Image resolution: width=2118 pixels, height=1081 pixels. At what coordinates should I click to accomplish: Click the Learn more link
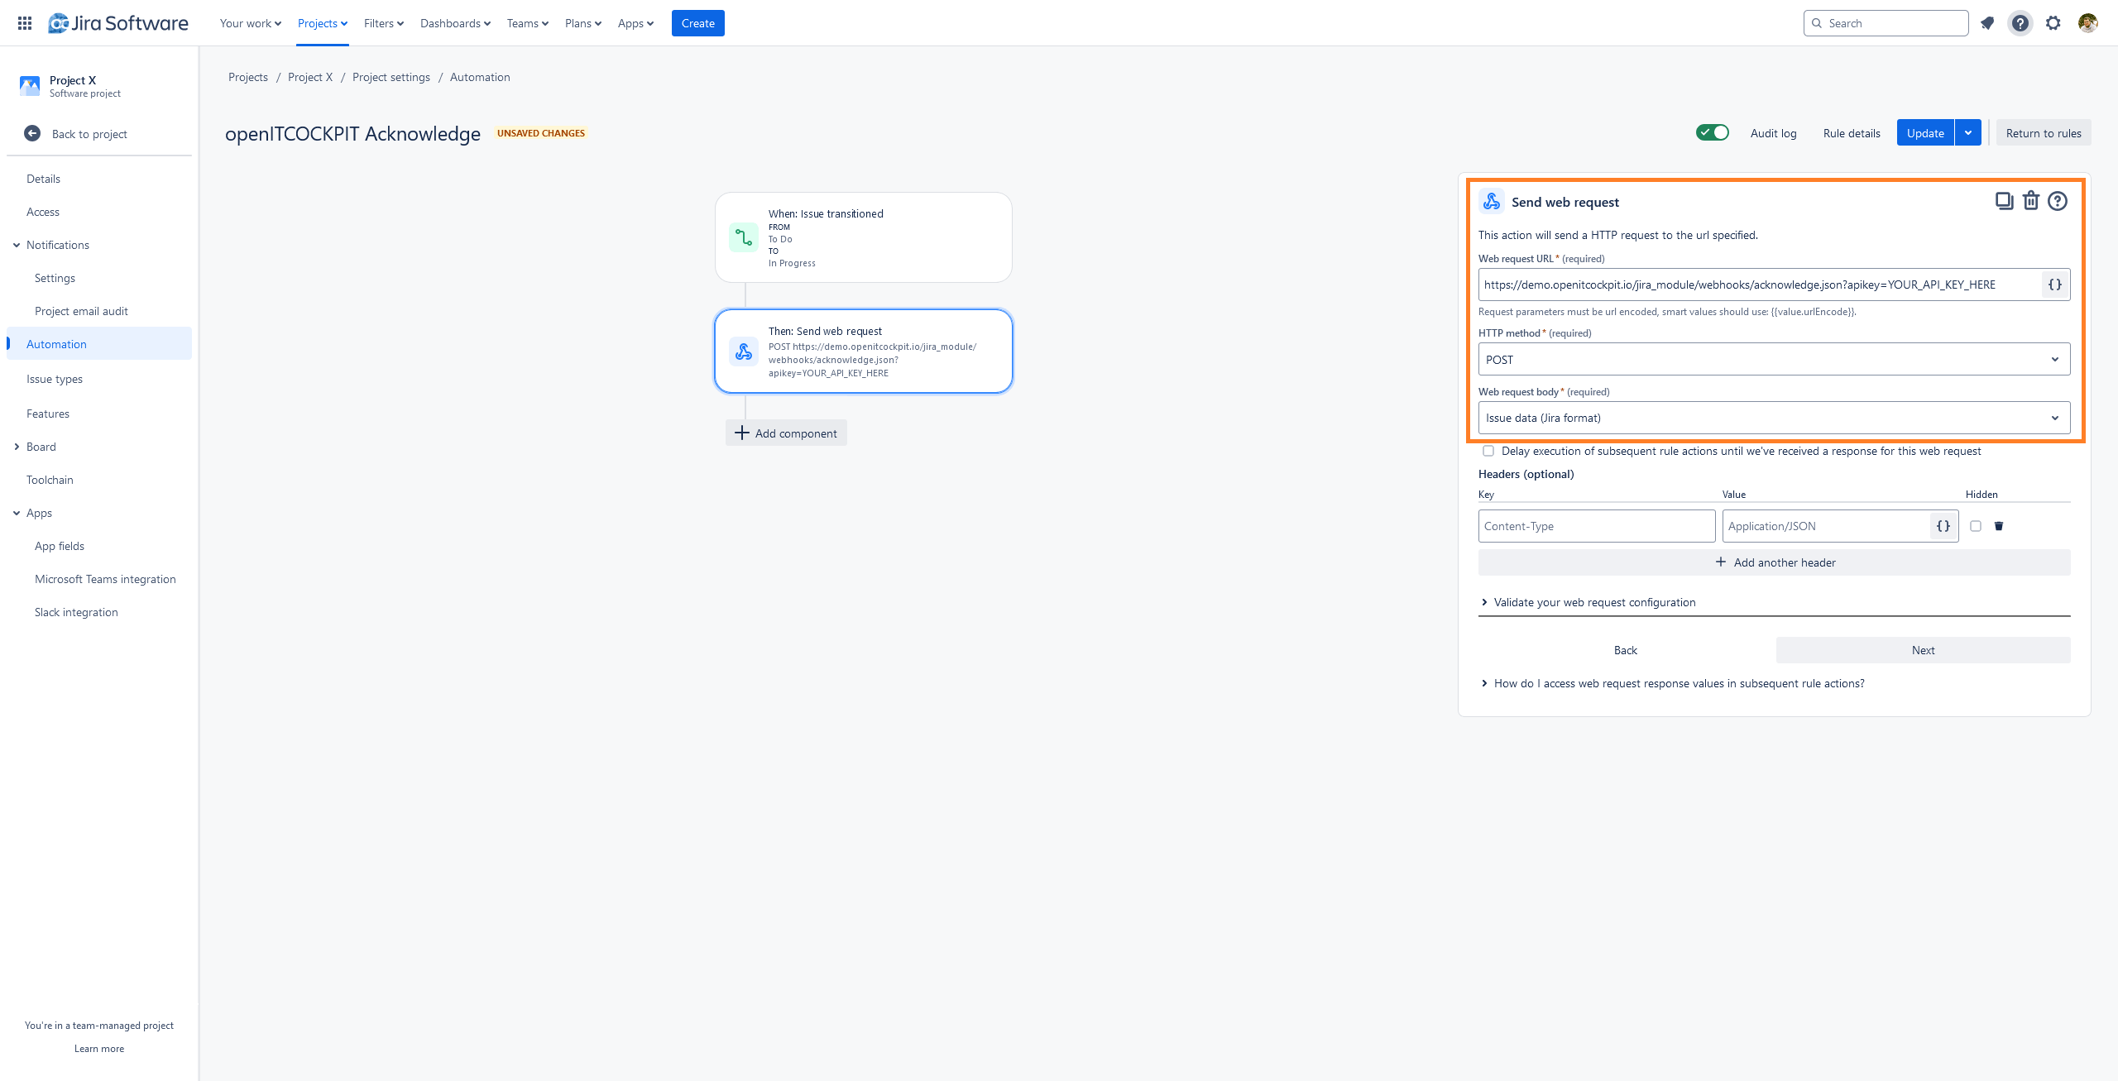[x=99, y=1049]
